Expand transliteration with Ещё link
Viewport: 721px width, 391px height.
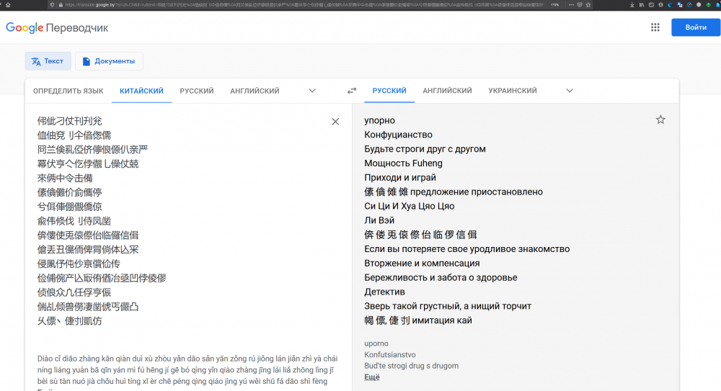[x=372, y=377]
